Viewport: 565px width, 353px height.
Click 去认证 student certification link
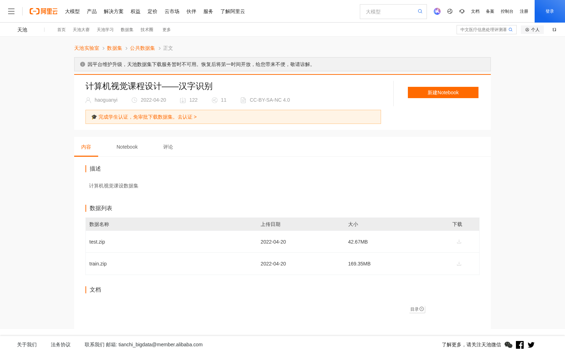(x=187, y=117)
